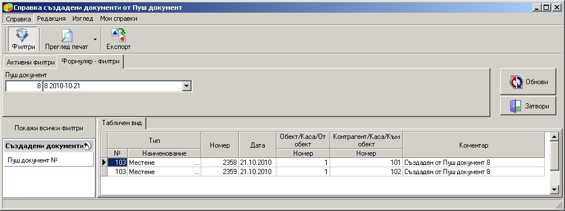The image size is (565, 211).
Task: Click the table vertical scrollbar thumb
Action: [554, 156]
